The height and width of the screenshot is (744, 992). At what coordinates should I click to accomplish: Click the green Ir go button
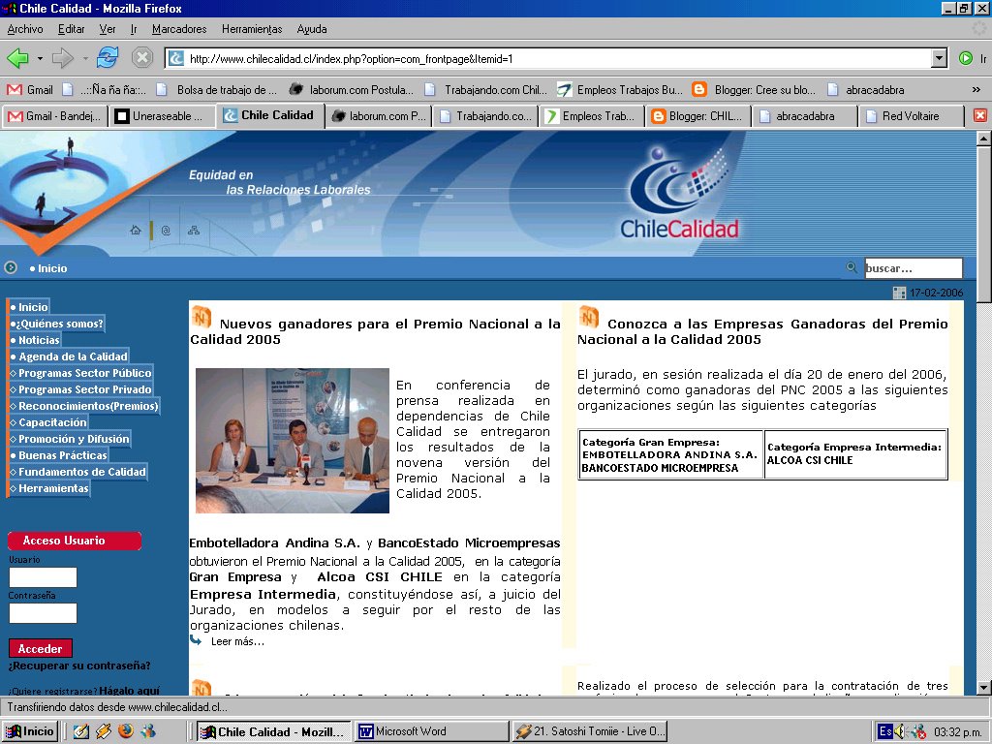pyautogui.click(x=973, y=59)
